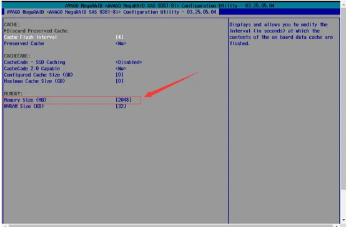Click the NVRAM Size 32 value

(x=121, y=106)
